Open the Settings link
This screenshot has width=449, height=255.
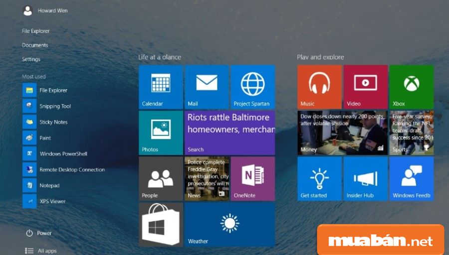(x=31, y=59)
